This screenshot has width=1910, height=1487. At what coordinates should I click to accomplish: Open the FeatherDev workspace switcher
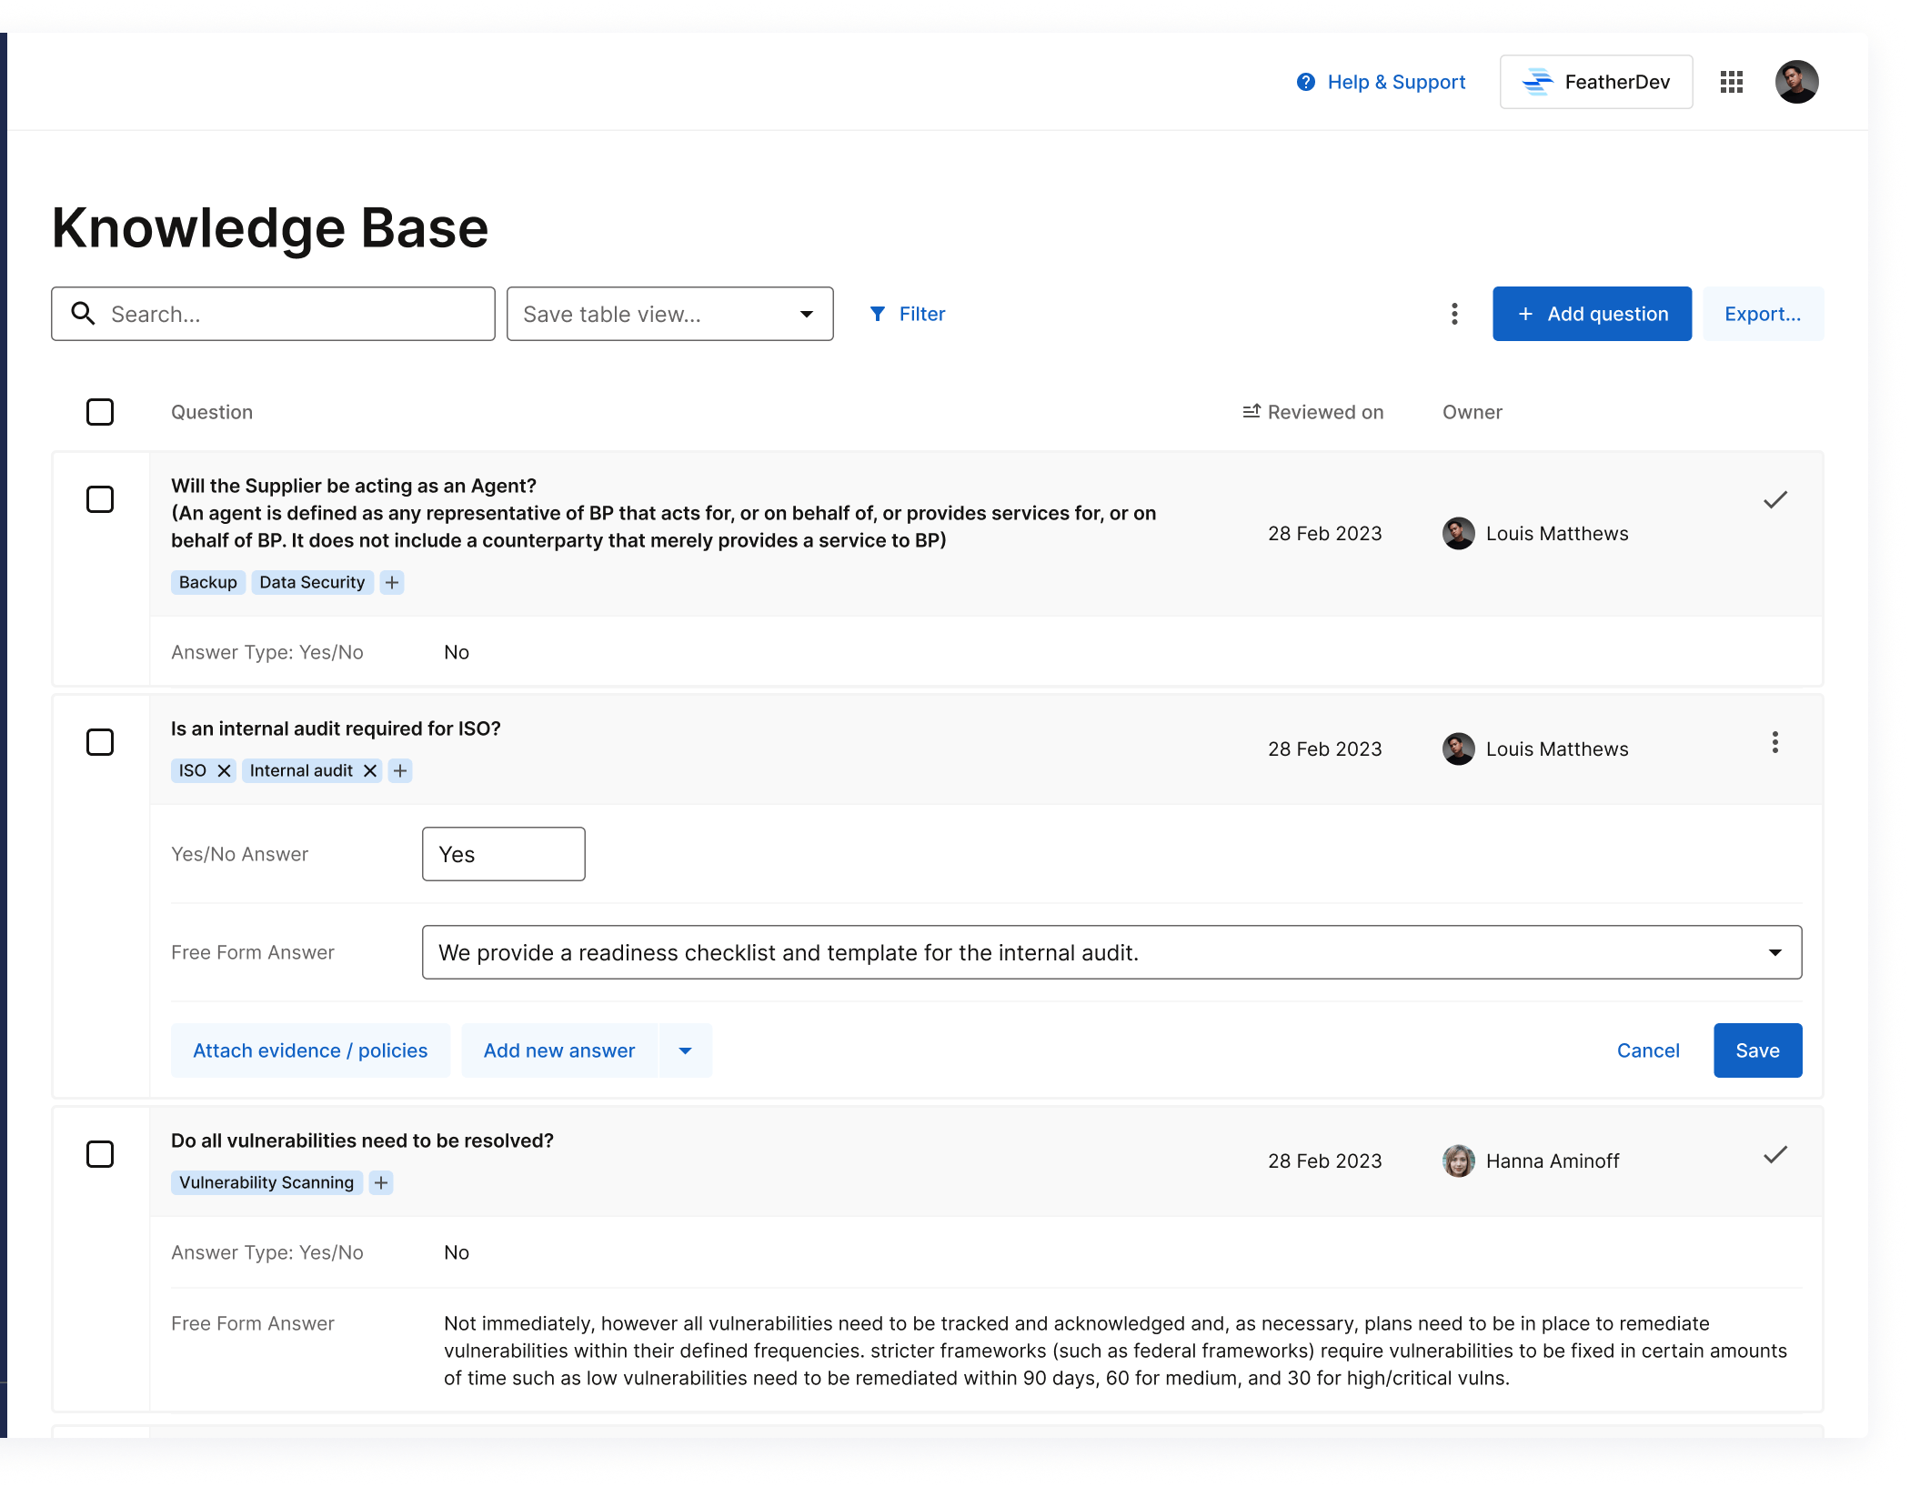pyautogui.click(x=1595, y=82)
